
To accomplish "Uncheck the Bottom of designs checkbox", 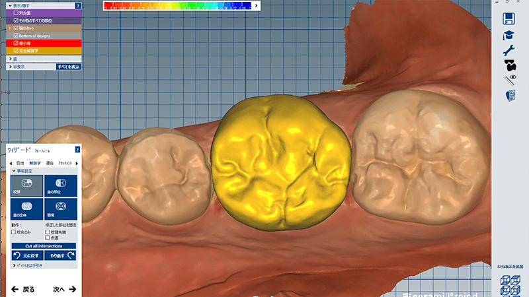I will click(x=16, y=35).
